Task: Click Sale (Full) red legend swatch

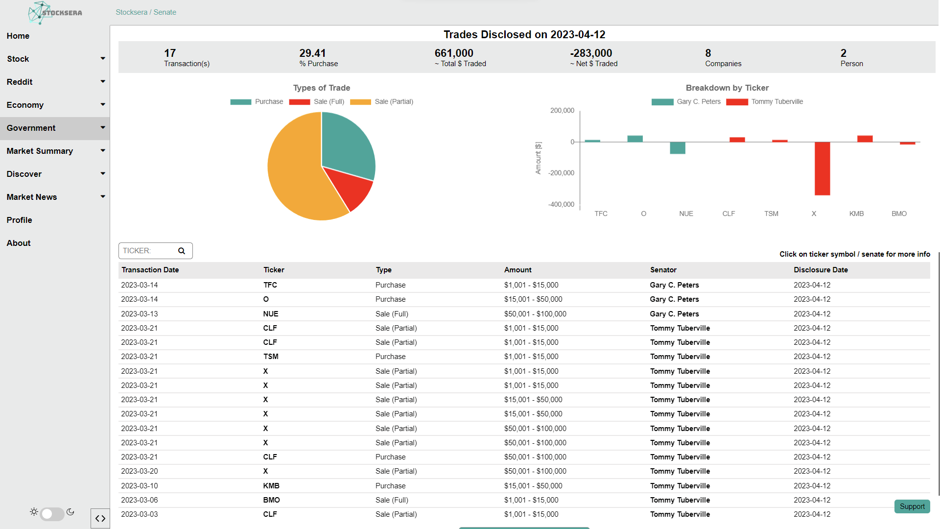Action: click(x=299, y=102)
